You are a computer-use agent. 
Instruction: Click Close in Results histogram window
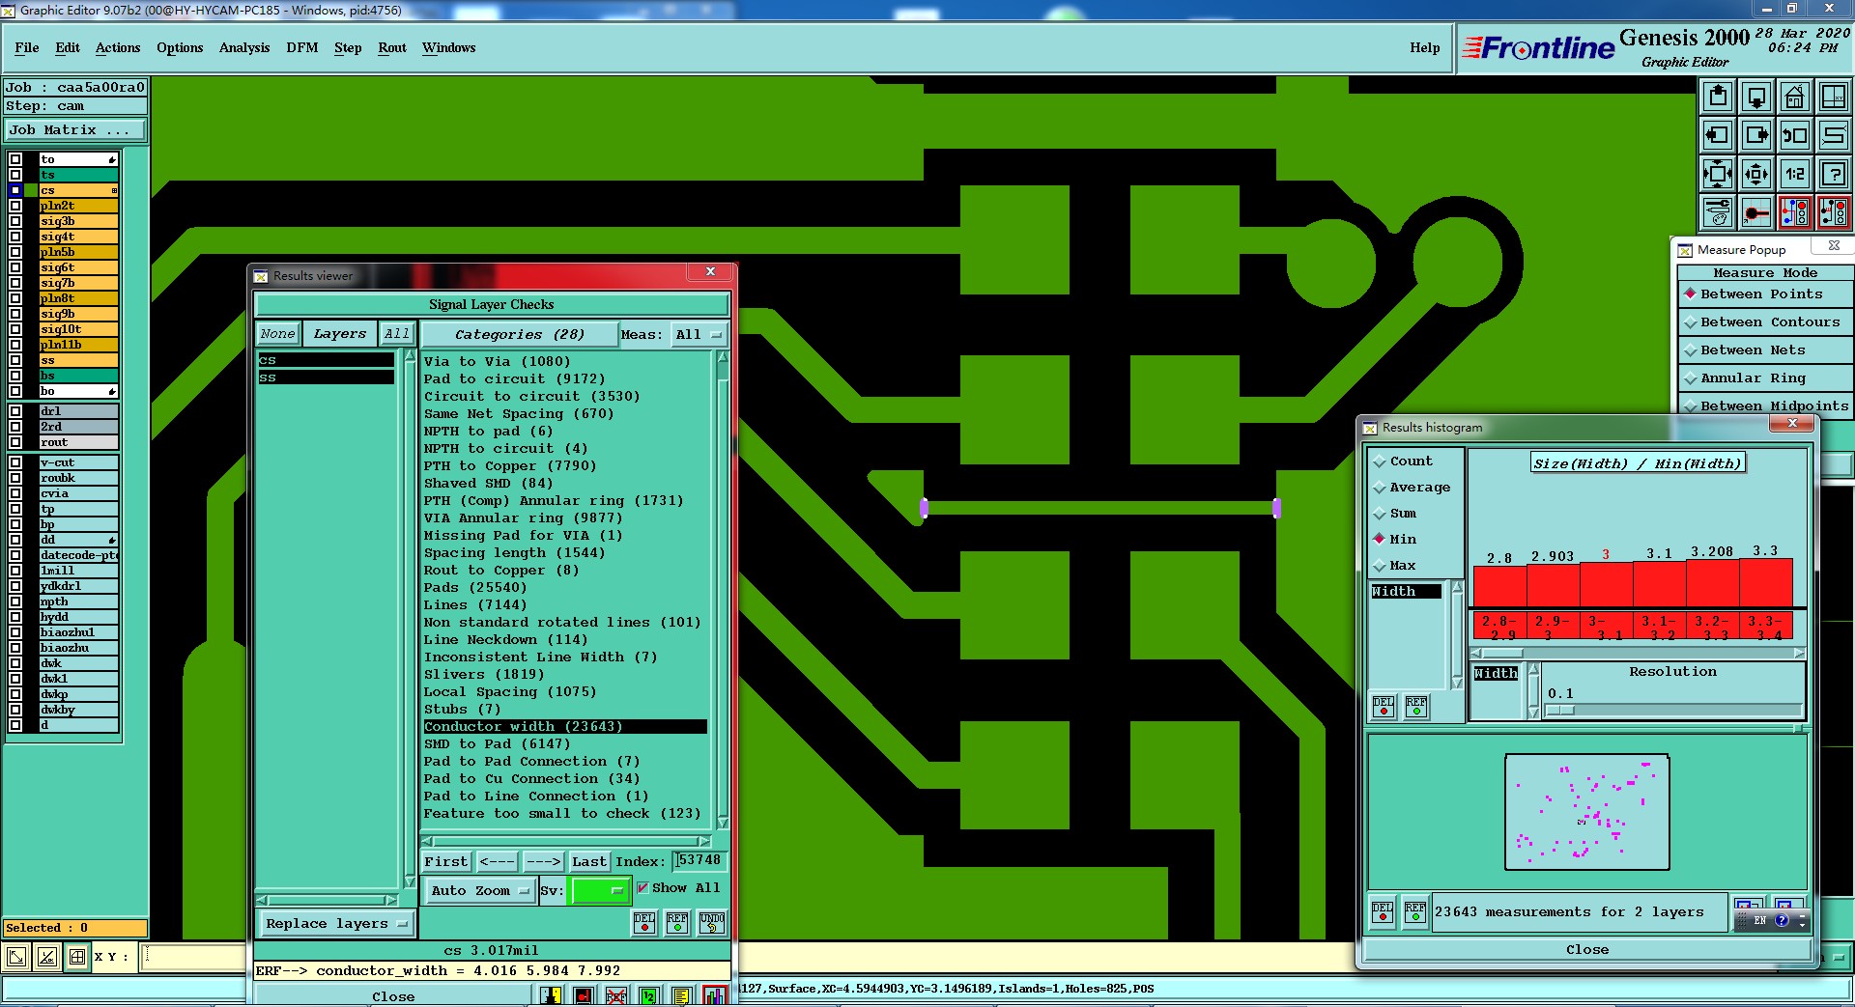click(x=1586, y=949)
